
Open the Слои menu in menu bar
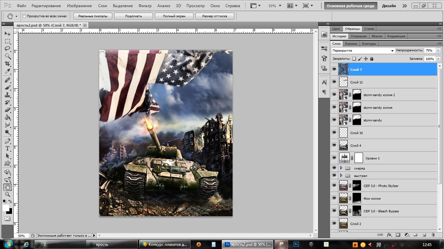tap(102, 6)
